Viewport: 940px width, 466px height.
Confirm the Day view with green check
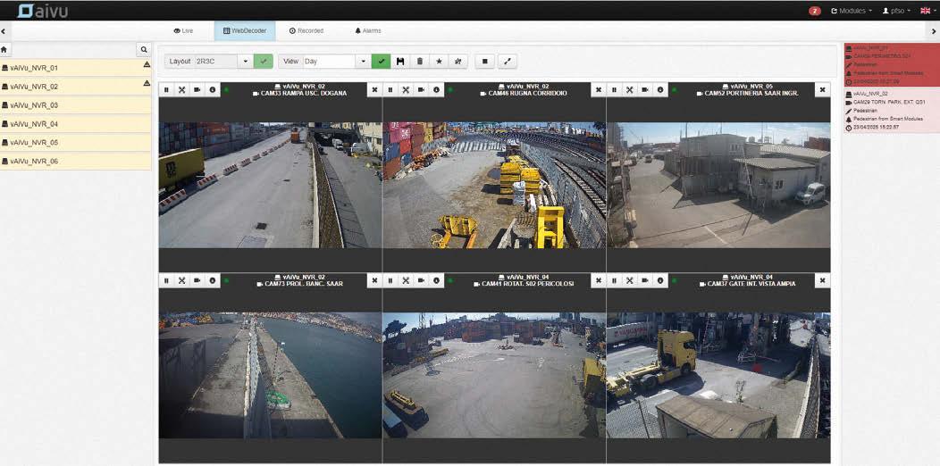click(382, 62)
